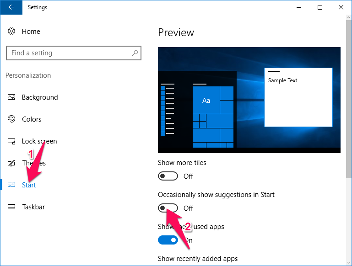The image size is (352, 266).
Task: Click the Background picture icon
Action: pos(11,97)
